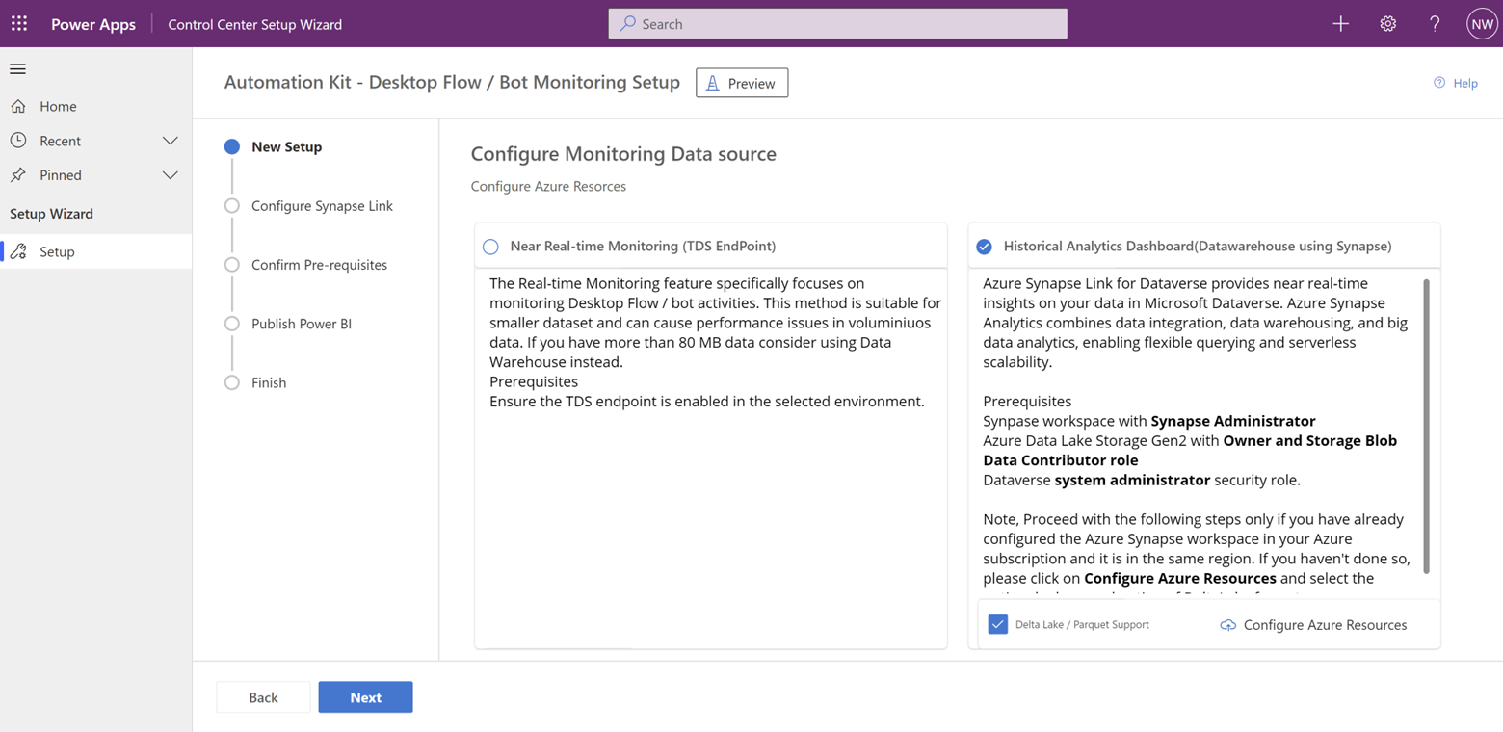Click the Historical Analytics description scrollbar
The height and width of the screenshot is (732, 1503).
pyautogui.click(x=1426, y=426)
